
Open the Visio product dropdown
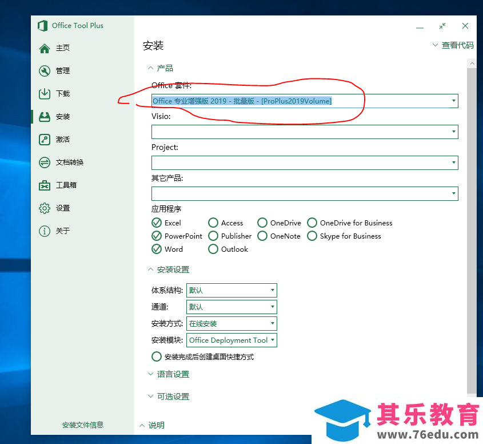click(305, 132)
